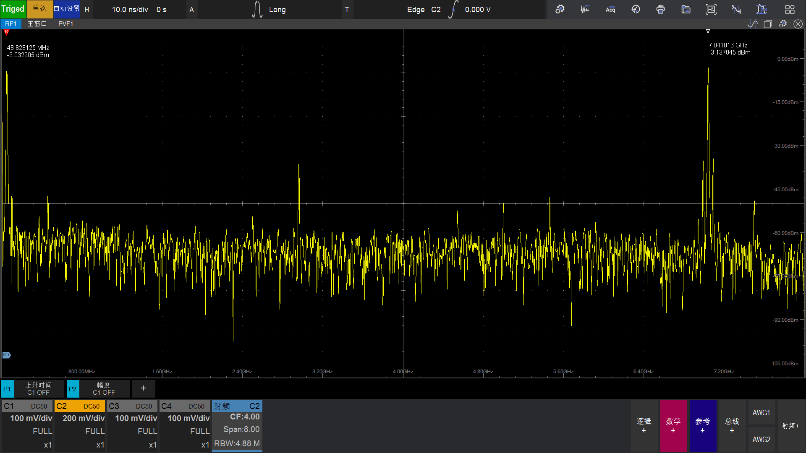Click C3 100 mV/div scale value

(136, 418)
